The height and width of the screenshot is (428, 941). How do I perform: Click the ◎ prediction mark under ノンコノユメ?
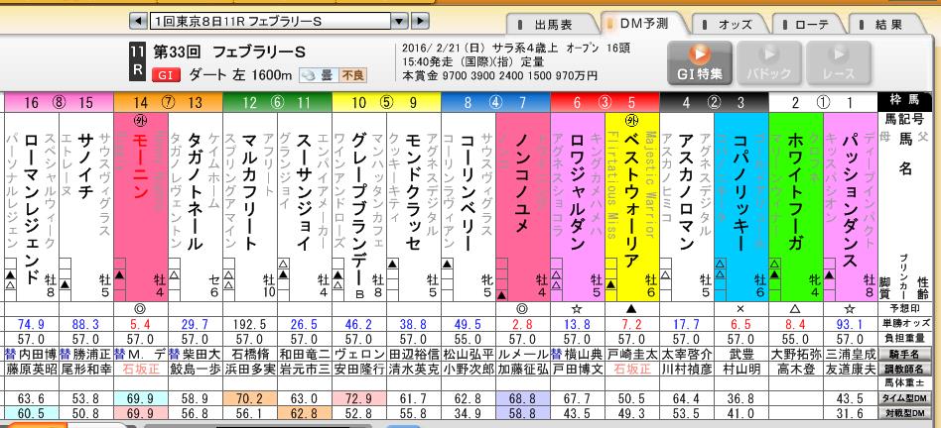[x=523, y=309]
